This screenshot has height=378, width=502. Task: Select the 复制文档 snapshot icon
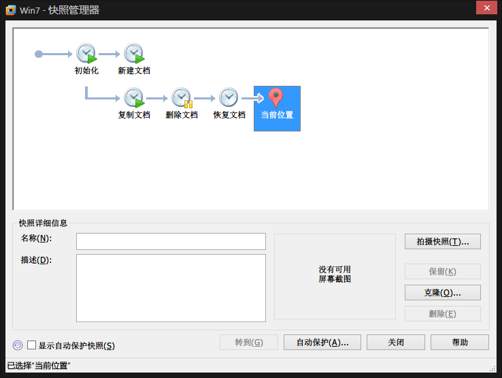[134, 97]
